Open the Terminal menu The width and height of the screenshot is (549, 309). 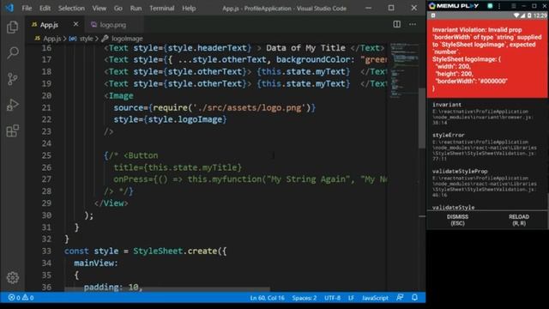pos(162,8)
